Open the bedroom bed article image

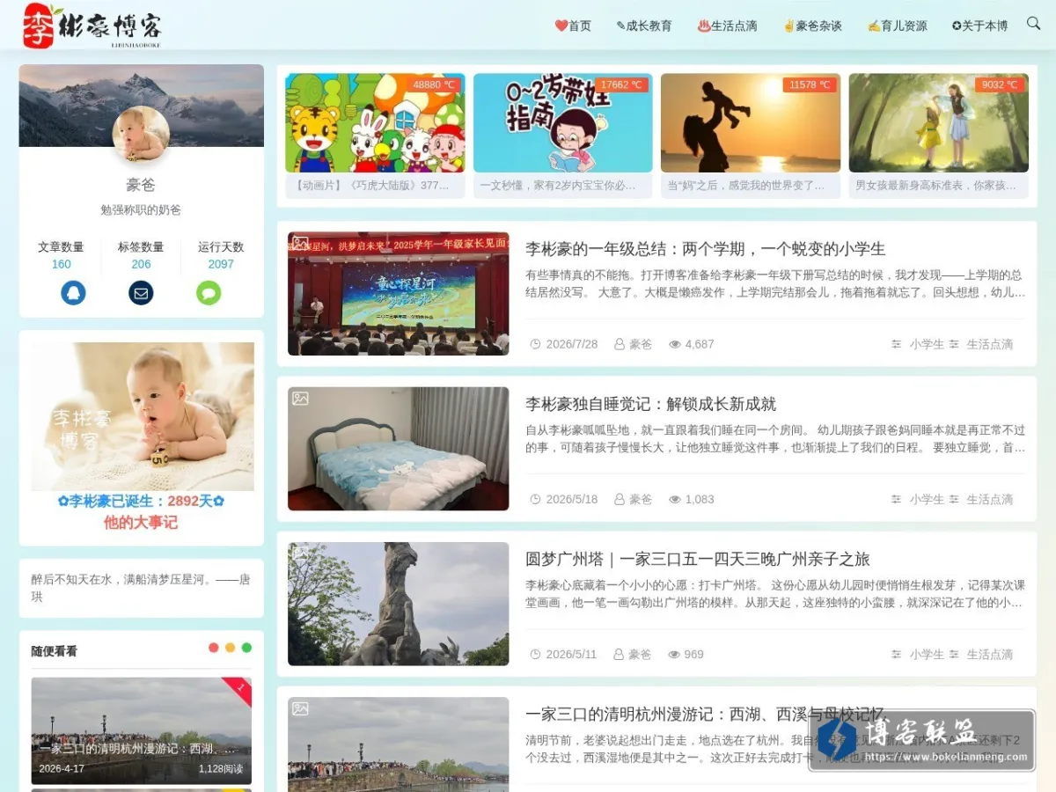coord(399,449)
